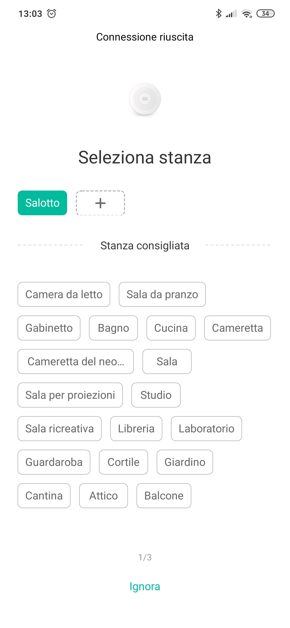Select Sala da pranzo room
290x628 pixels.
(x=162, y=294)
